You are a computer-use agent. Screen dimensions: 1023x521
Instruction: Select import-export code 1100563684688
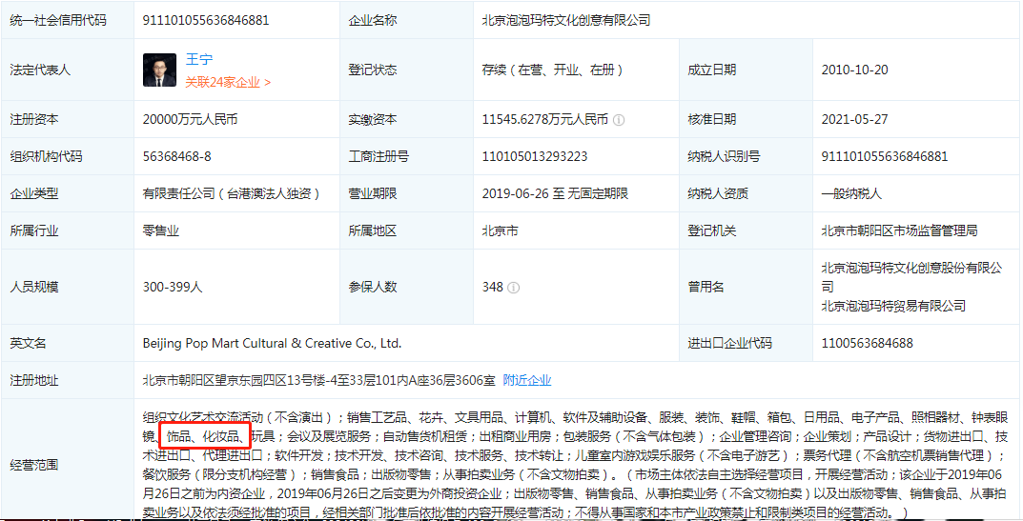867,343
